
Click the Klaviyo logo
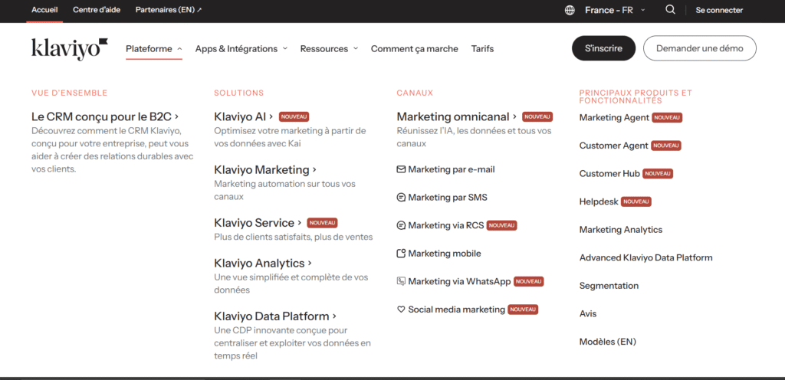click(x=70, y=48)
